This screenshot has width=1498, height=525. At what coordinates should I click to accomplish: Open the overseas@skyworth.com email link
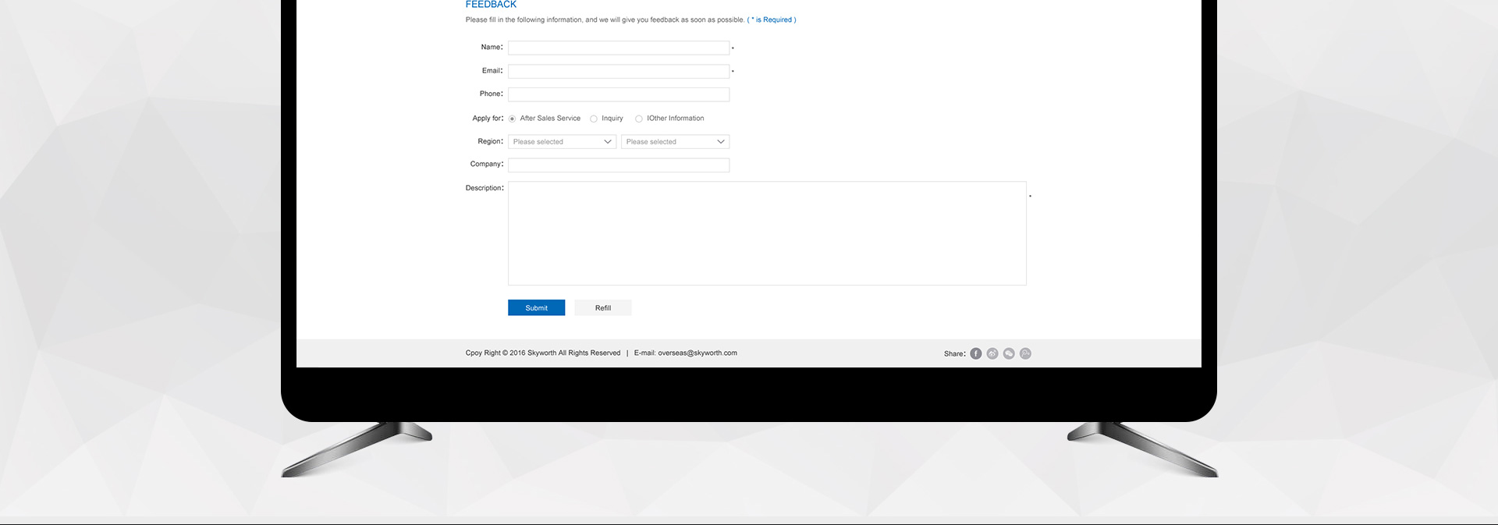tap(697, 353)
